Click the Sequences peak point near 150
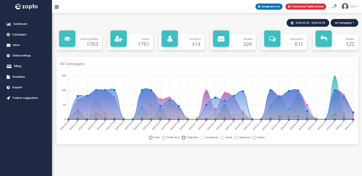 click(334, 77)
